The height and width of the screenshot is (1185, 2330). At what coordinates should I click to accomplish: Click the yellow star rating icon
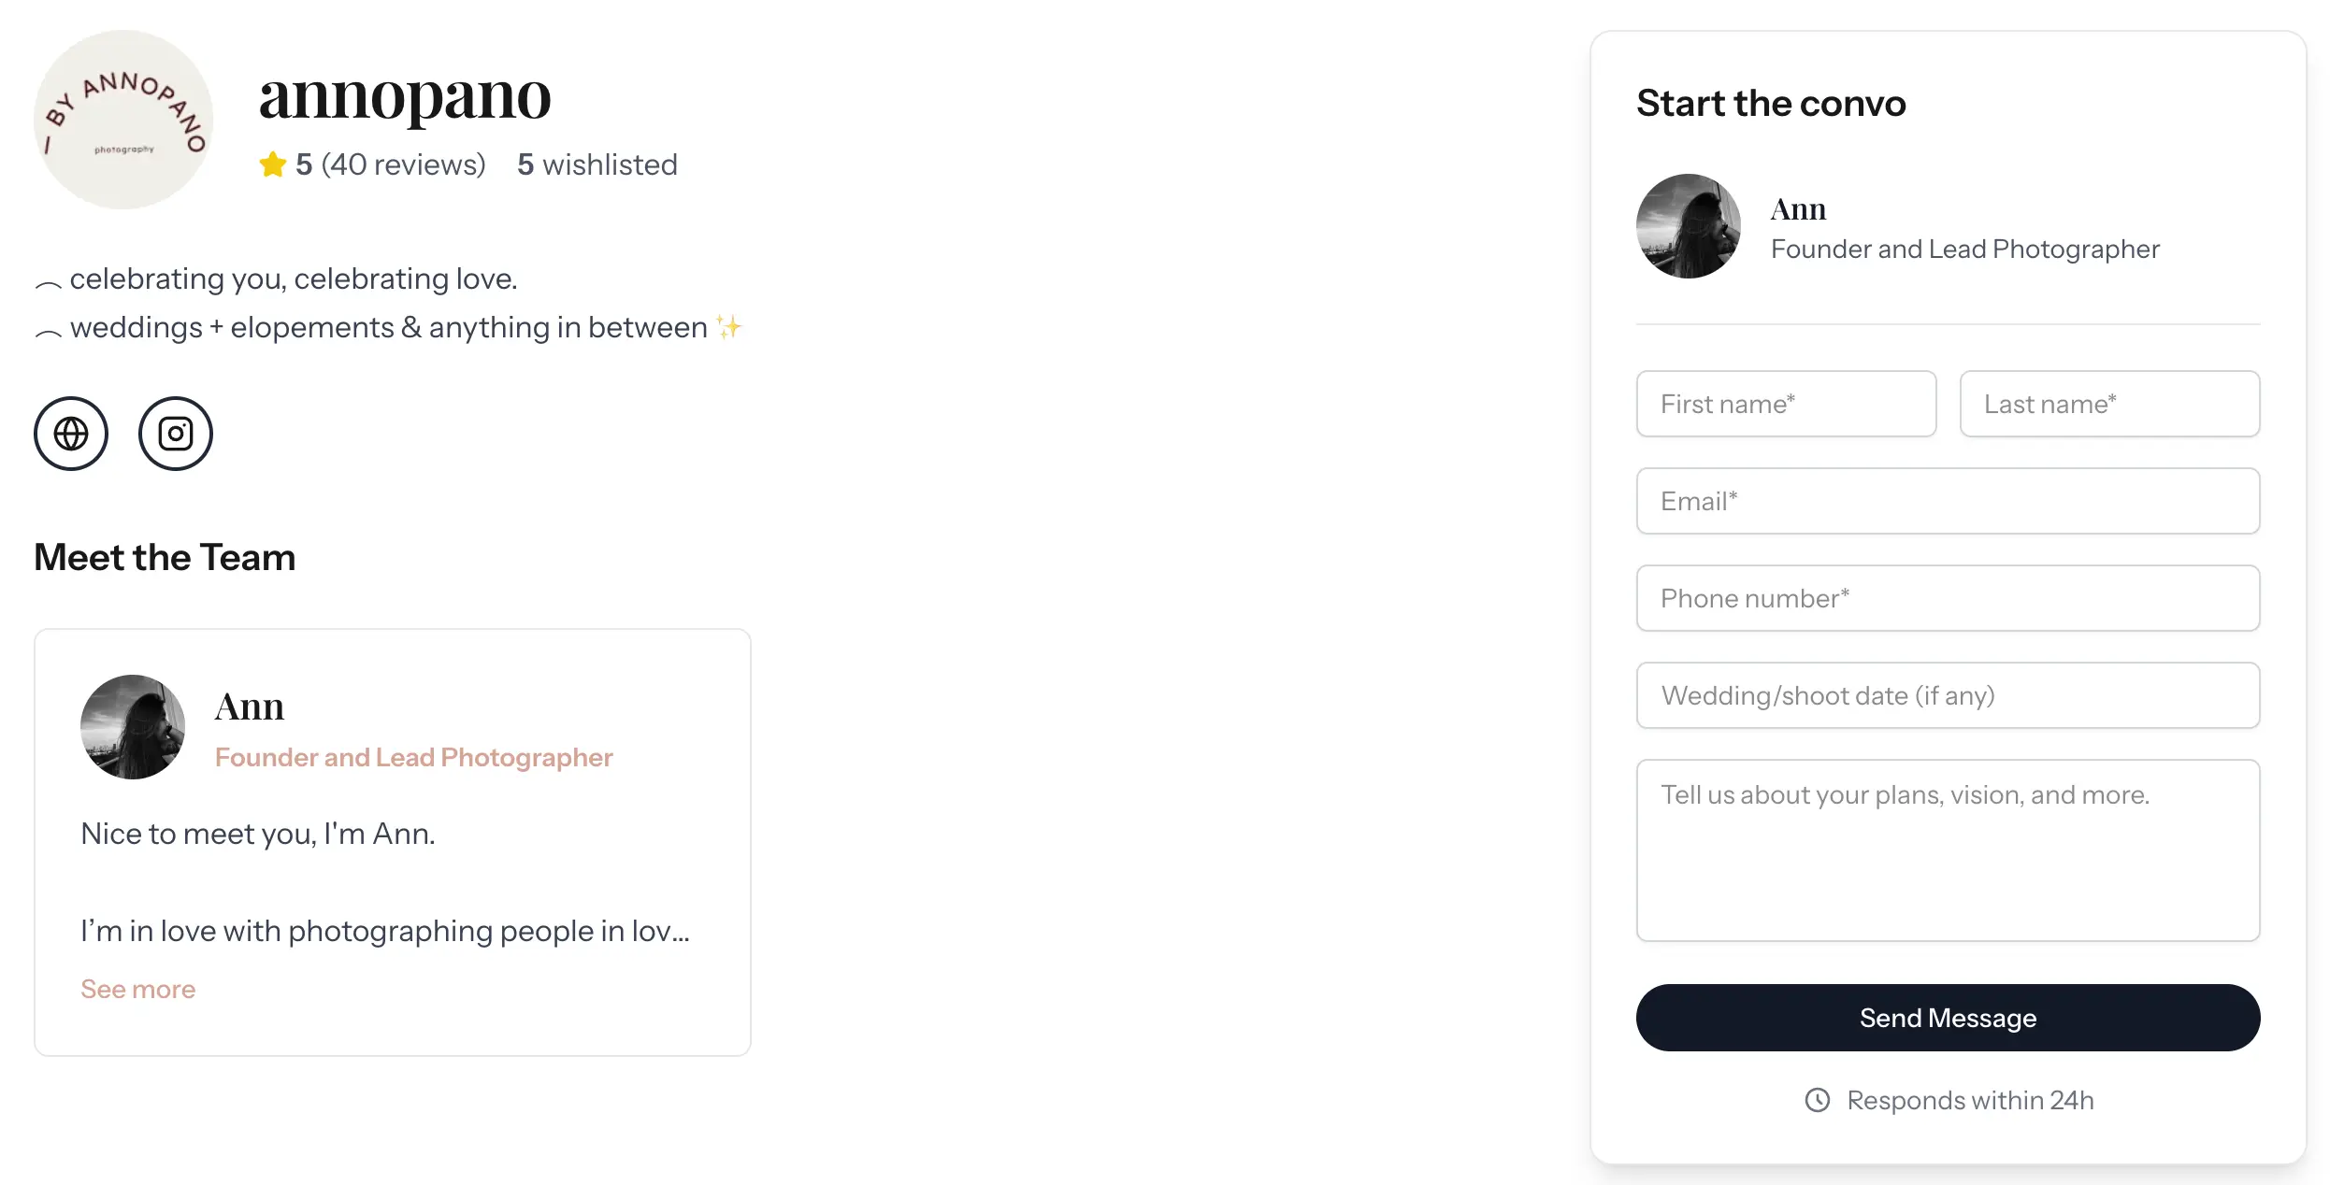[x=273, y=164]
